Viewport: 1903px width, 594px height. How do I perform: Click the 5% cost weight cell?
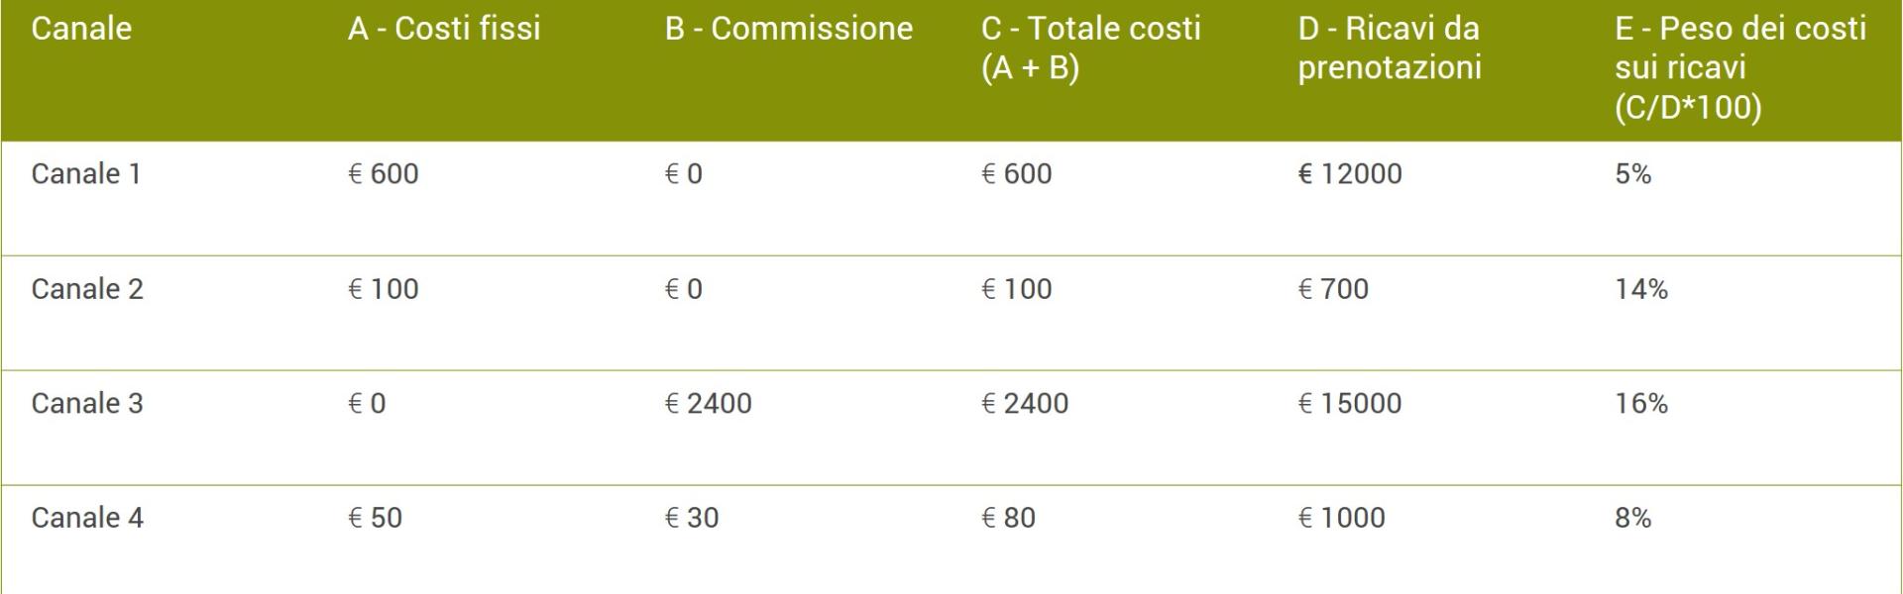tap(1632, 174)
